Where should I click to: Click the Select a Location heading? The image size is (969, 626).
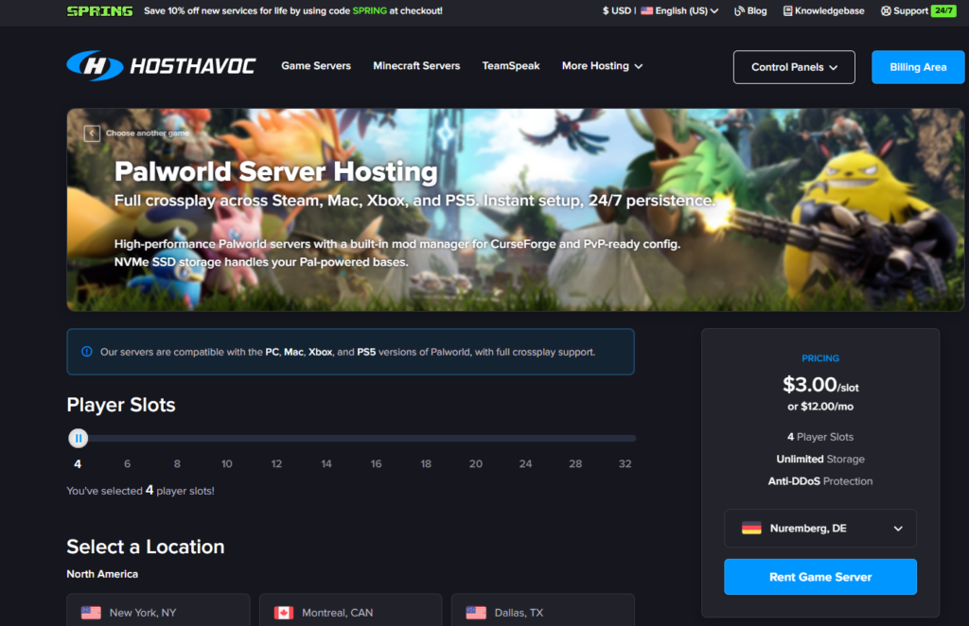click(145, 547)
